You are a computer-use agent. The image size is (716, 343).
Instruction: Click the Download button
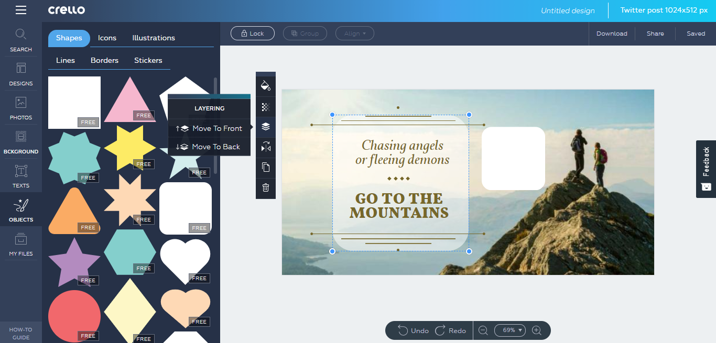[x=612, y=34]
